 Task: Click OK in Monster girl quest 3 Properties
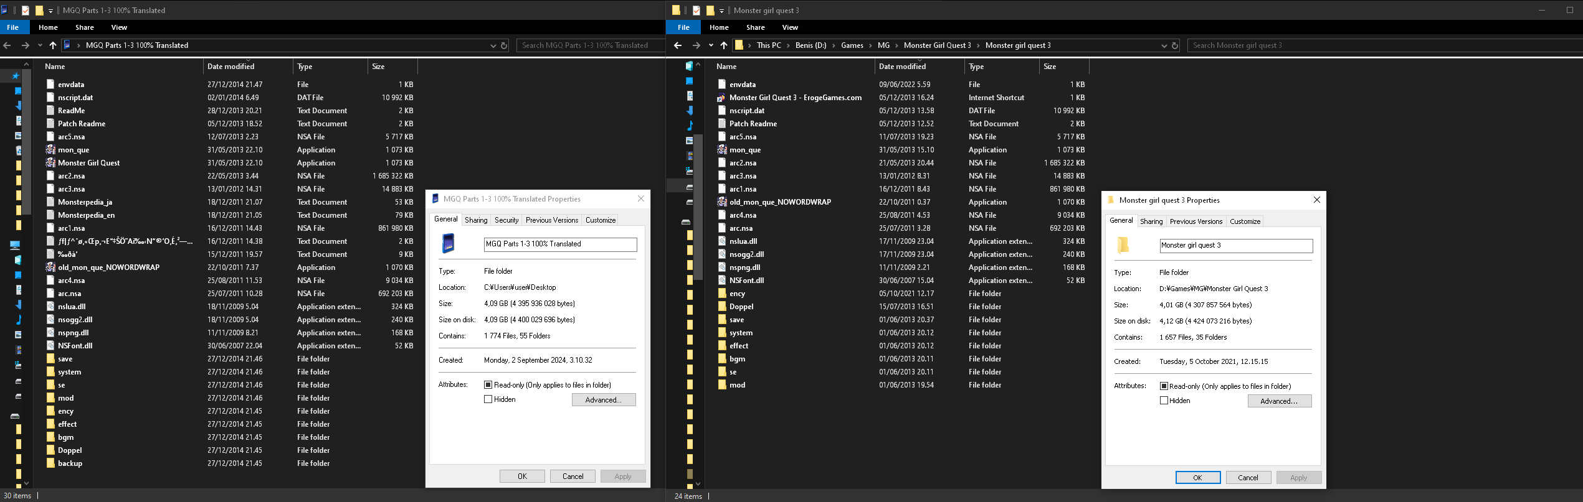point(1197,478)
